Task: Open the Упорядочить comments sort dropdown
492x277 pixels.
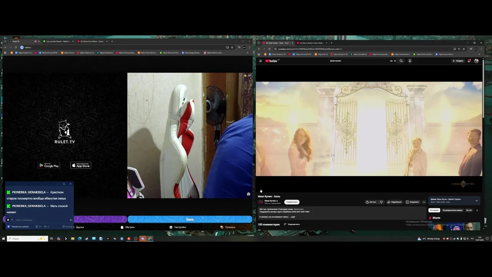Action: [292, 224]
